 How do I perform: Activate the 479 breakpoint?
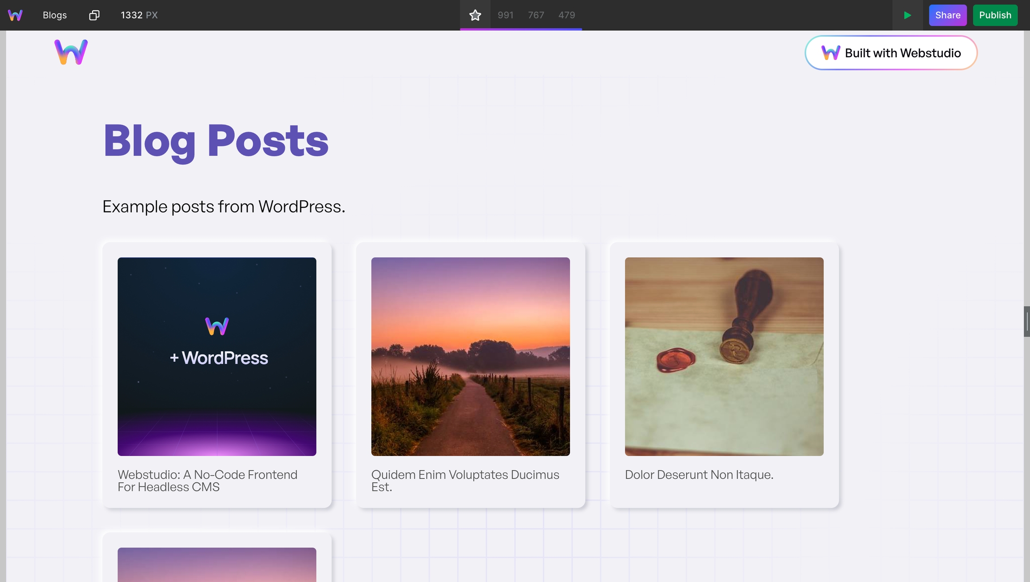click(566, 15)
